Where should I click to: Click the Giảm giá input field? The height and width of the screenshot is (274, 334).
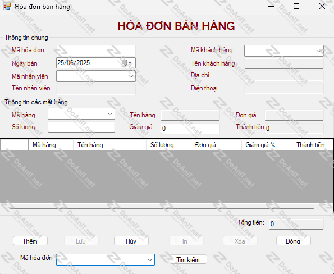coord(190,129)
